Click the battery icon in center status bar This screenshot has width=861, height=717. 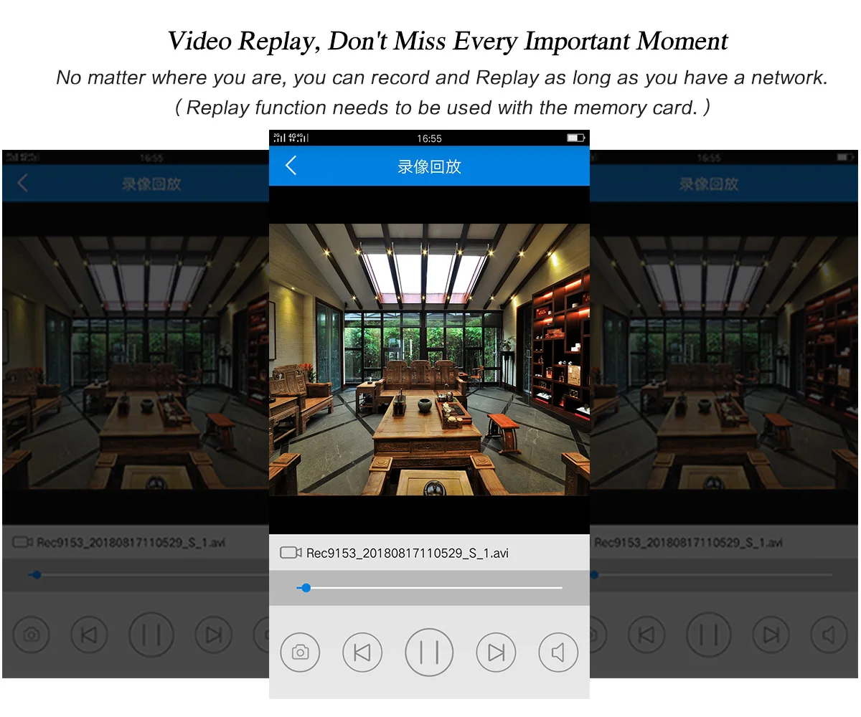(575, 138)
